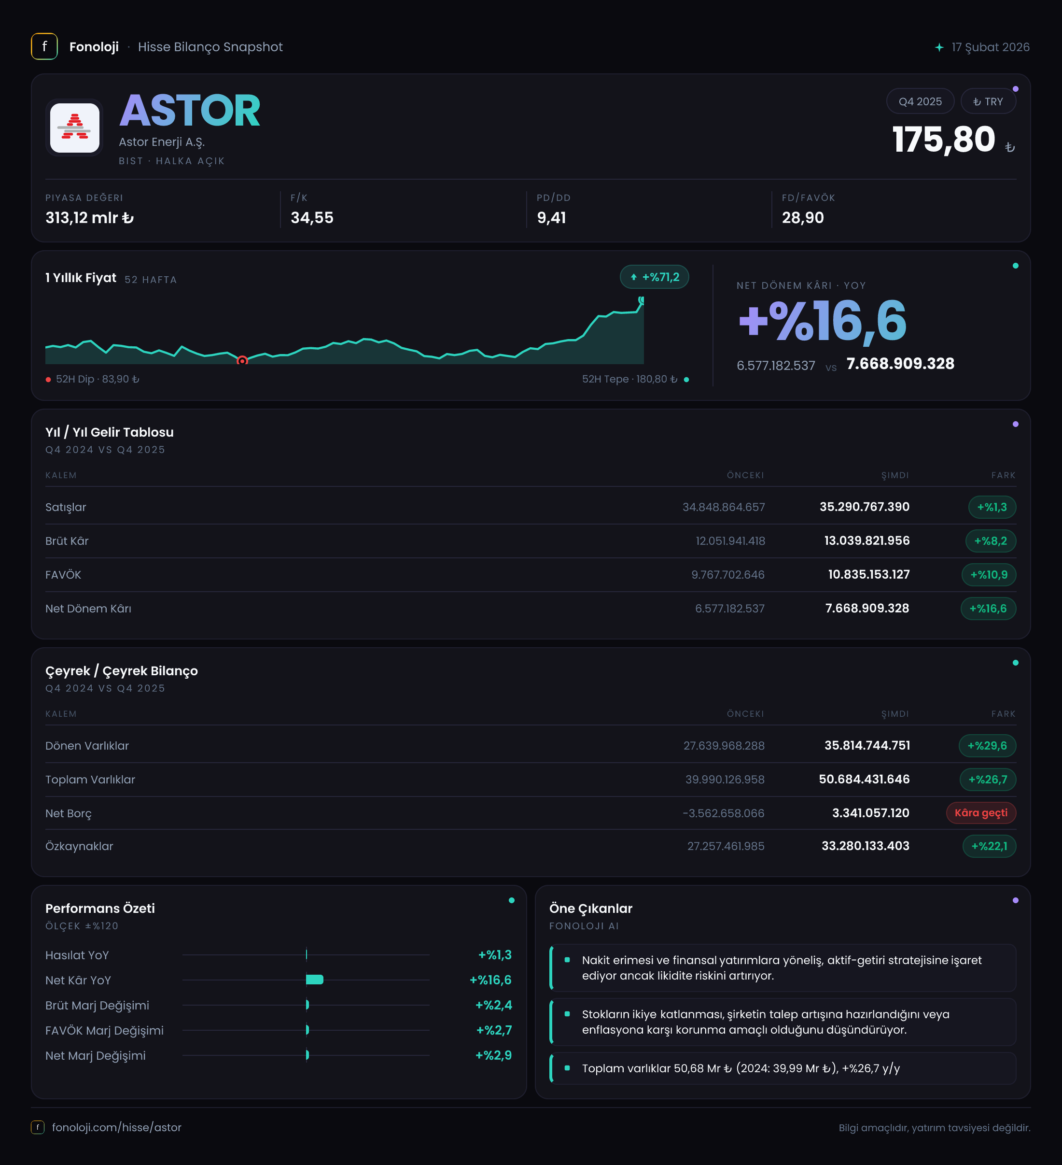Click the highlight about Stokların ikiye katlanması
Image resolution: width=1062 pixels, height=1165 pixels.
[783, 1022]
